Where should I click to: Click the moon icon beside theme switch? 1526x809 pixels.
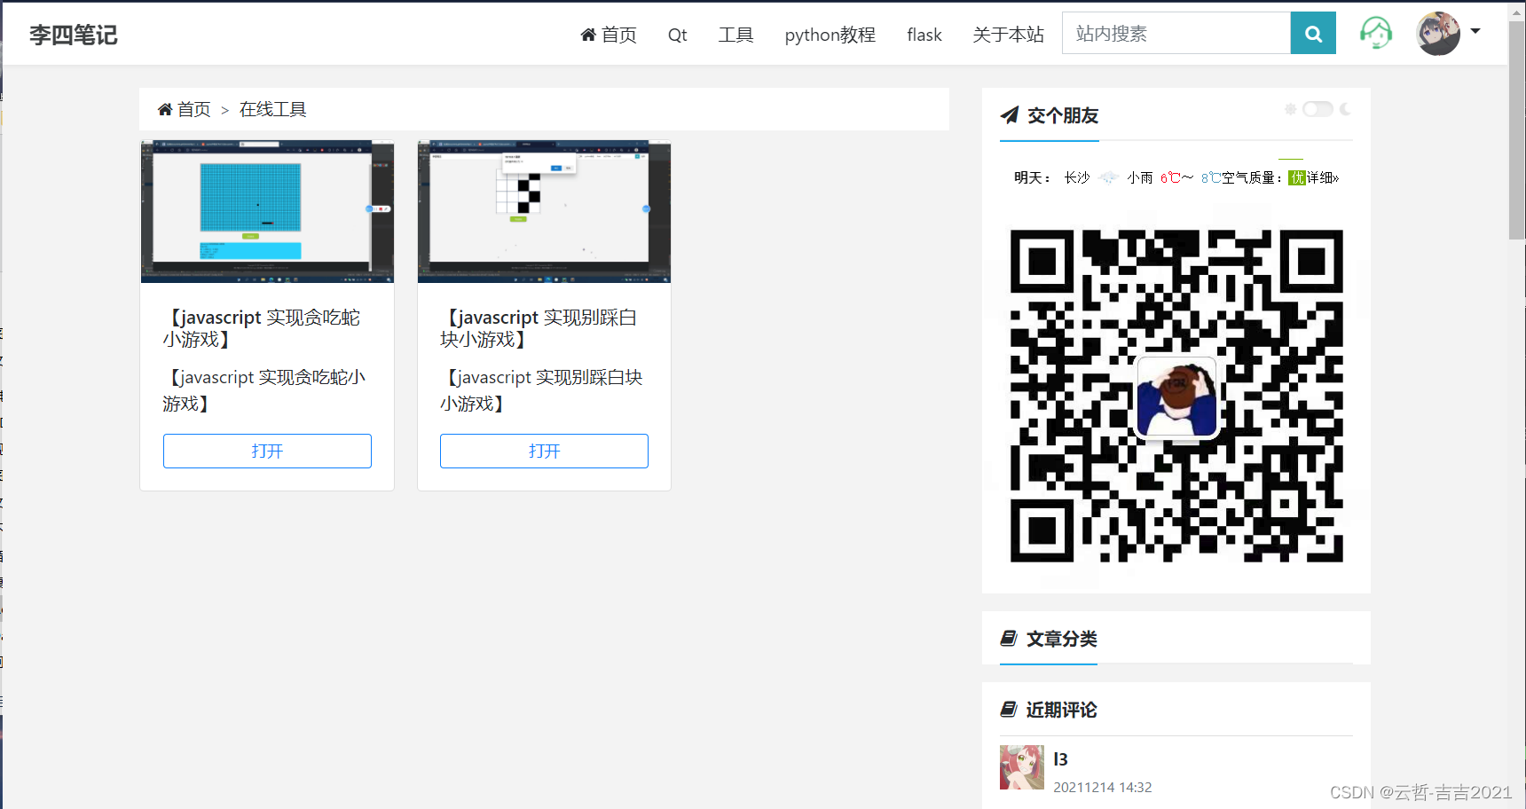point(1345,109)
